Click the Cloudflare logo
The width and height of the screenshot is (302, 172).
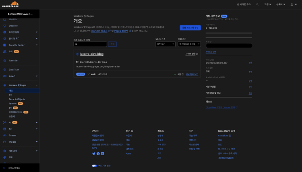[x=11, y=4]
